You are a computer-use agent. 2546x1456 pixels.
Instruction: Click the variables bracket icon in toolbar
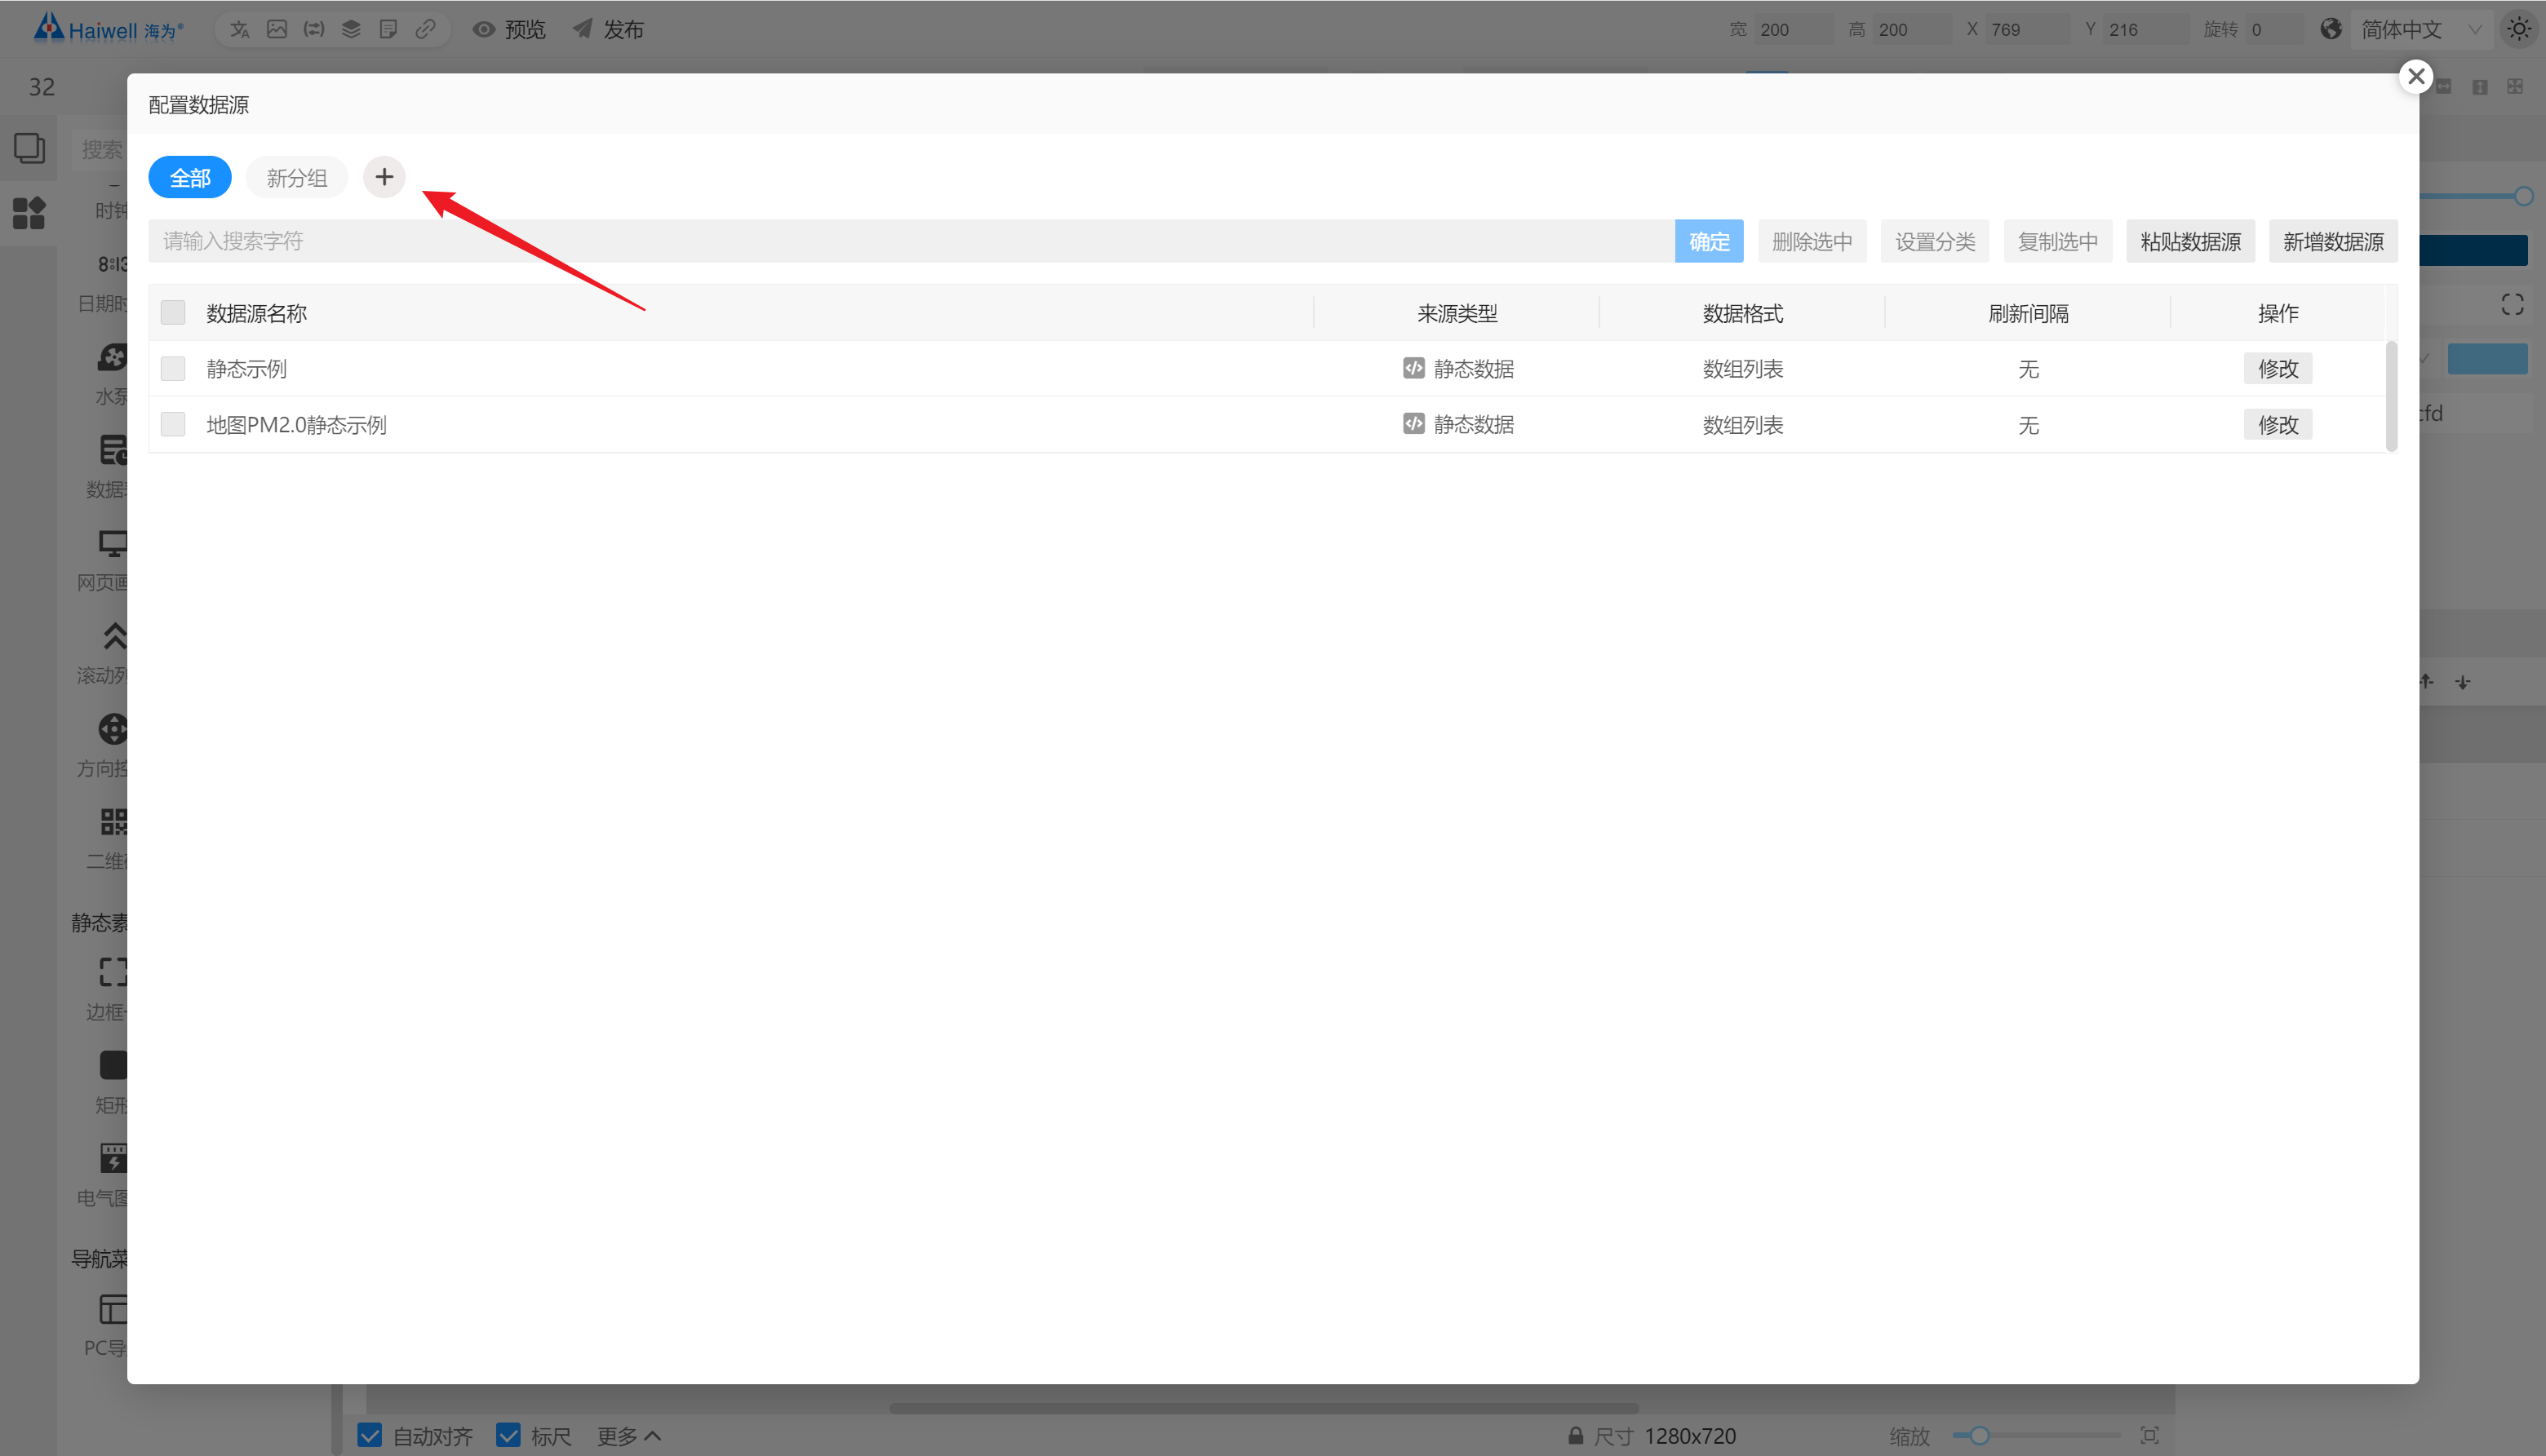pos(314,29)
